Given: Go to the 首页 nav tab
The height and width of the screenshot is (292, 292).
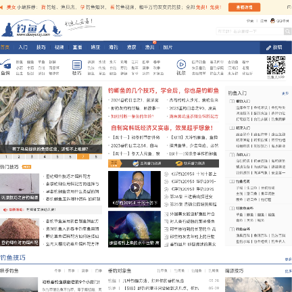Looking at the screenshot, I should [x=5, y=47].
